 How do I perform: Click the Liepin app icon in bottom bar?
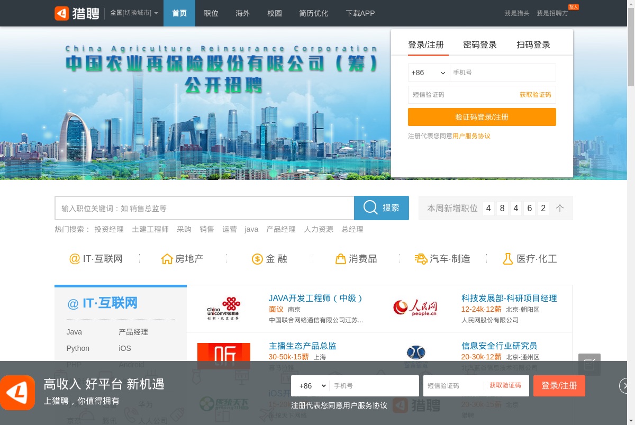pos(17,393)
